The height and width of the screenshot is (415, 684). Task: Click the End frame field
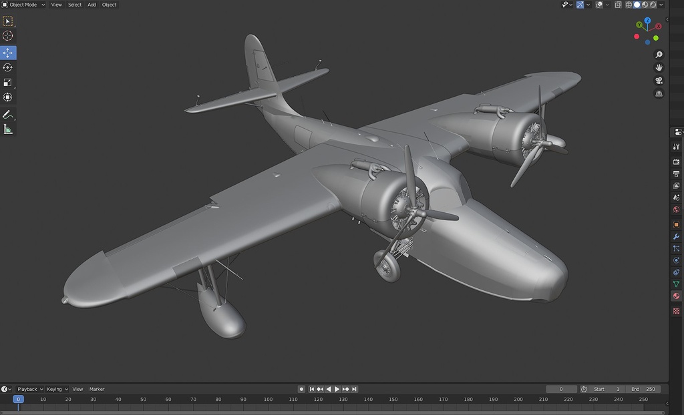[x=643, y=389]
